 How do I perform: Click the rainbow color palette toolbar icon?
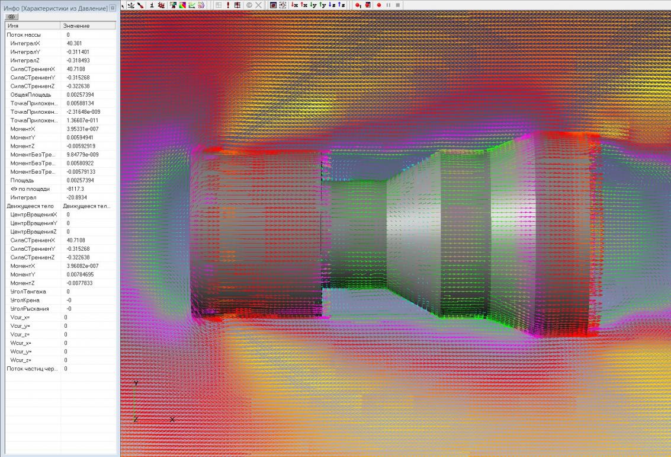click(x=182, y=5)
